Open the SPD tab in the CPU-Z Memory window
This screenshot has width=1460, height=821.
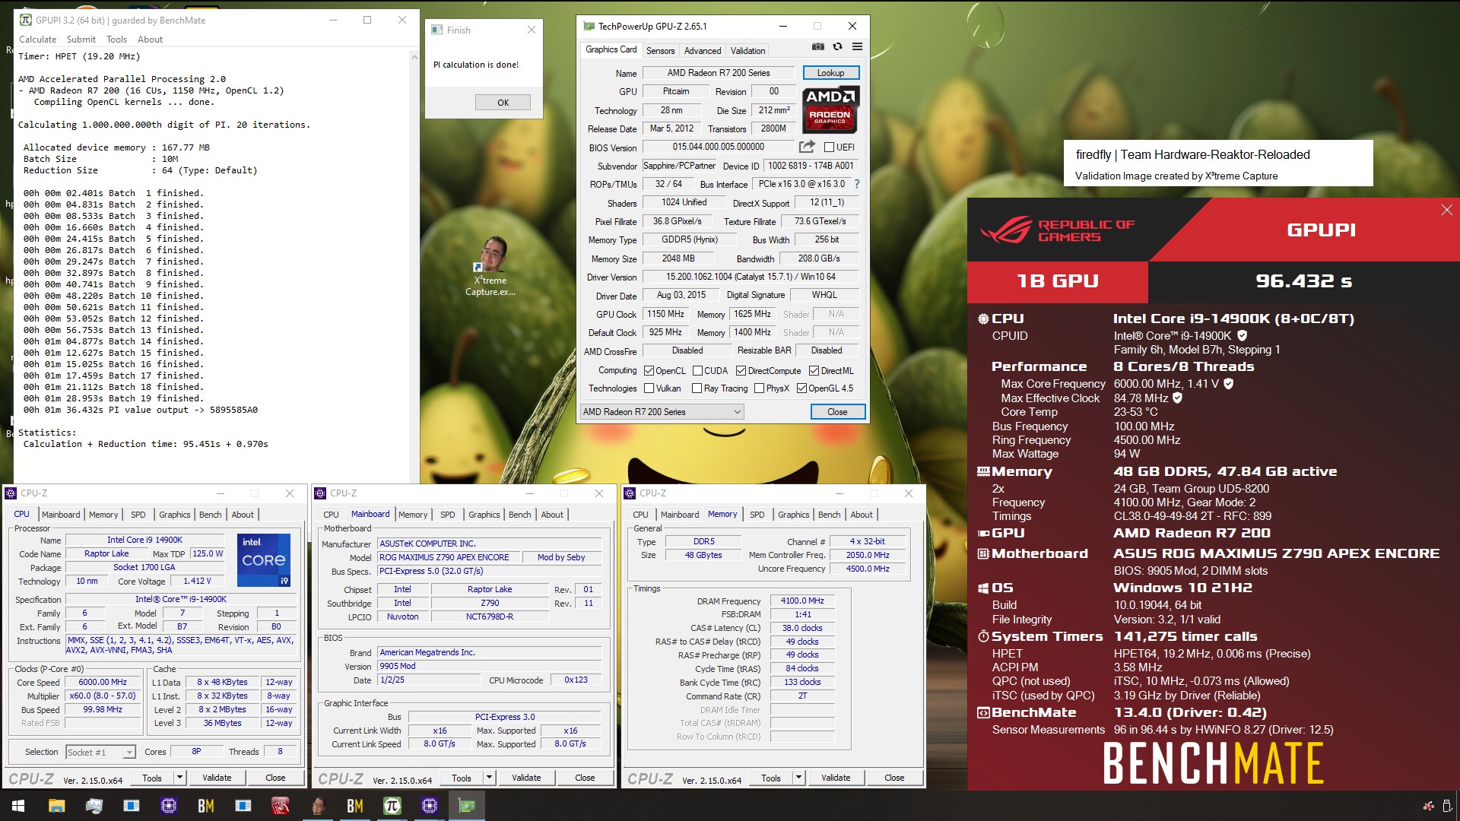click(x=757, y=515)
